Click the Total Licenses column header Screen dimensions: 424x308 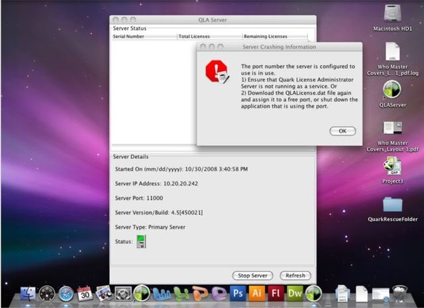pyautogui.click(x=209, y=36)
